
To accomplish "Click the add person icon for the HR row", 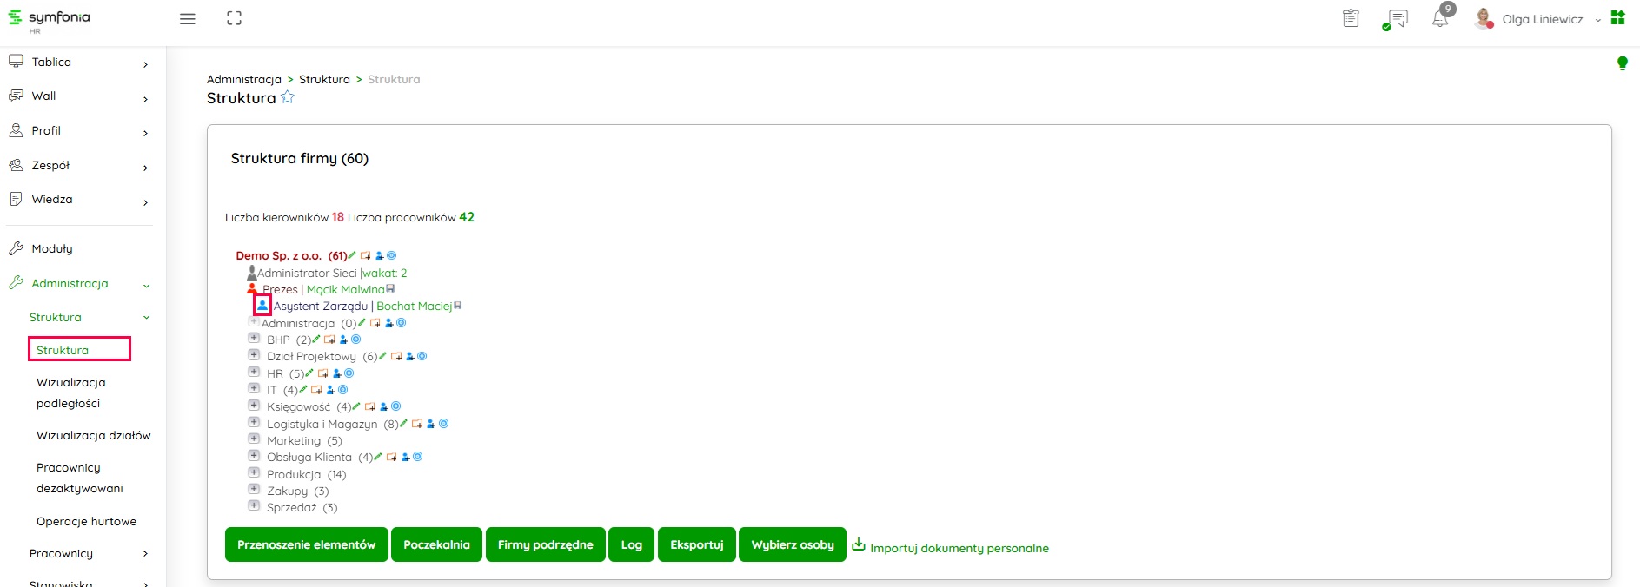I will 336,373.
